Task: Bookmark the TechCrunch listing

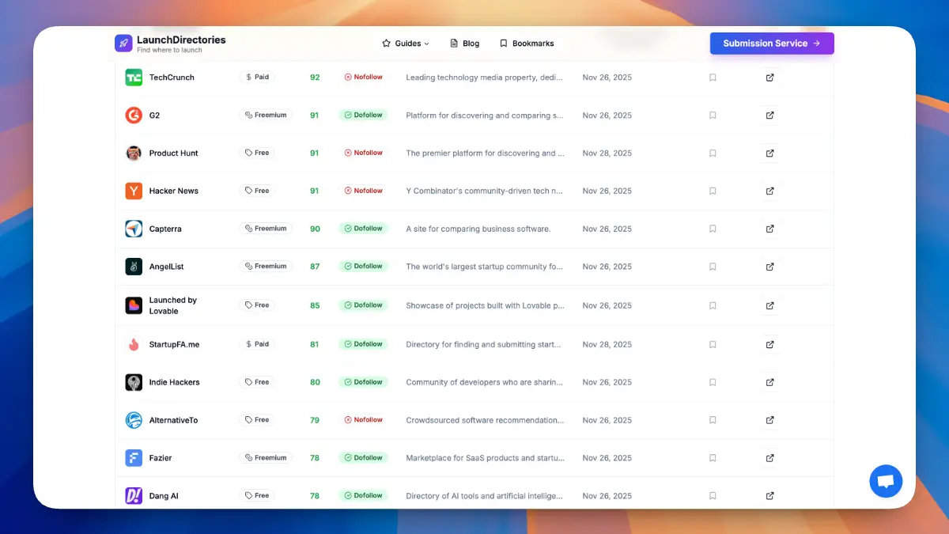Action: click(713, 78)
